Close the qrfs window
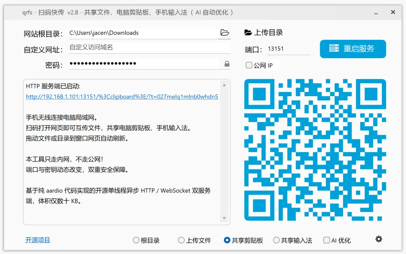 click(393, 12)
